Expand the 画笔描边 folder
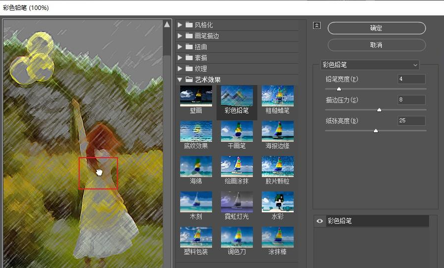 coord(180,36)
